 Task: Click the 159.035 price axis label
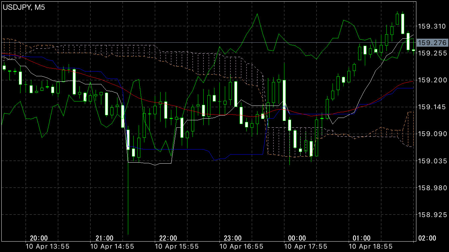pyautogui.click(x=431, y=161)
